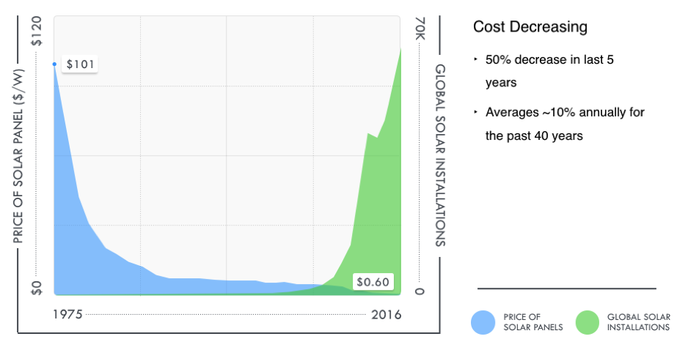
Task: Click the 'GLOBAL SOLAR INSTALLATIONS' legend label
Action: [x=639, y=322]
